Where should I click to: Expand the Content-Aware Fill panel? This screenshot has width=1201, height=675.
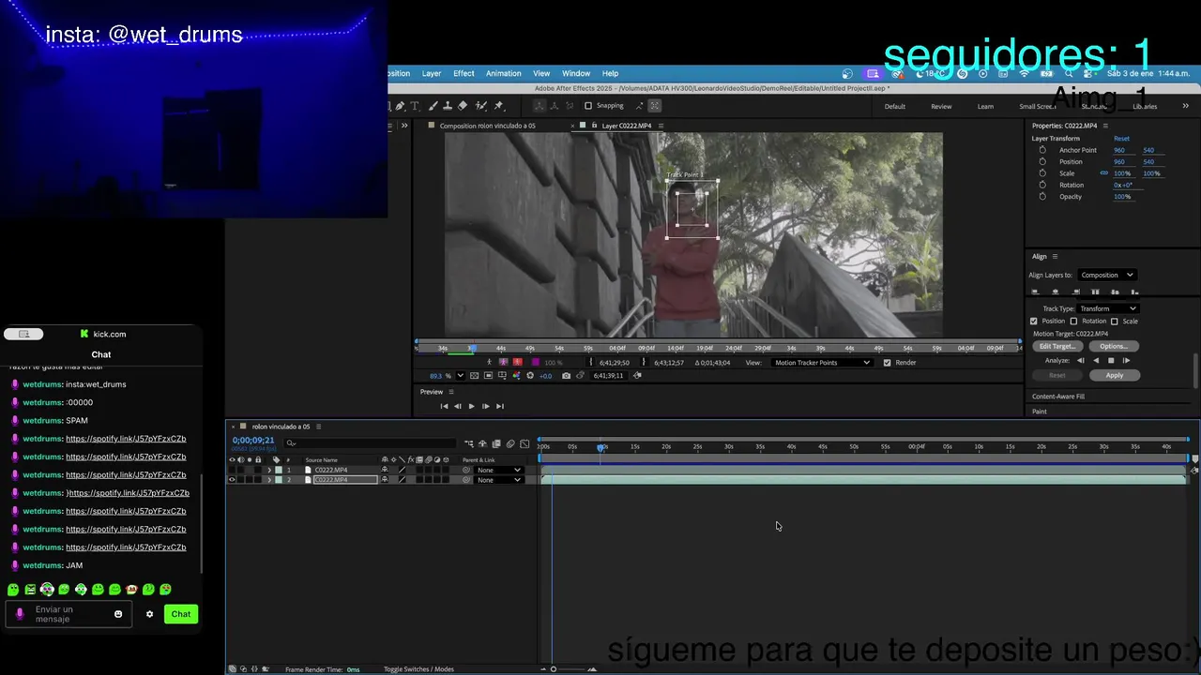coord(1058,397)
